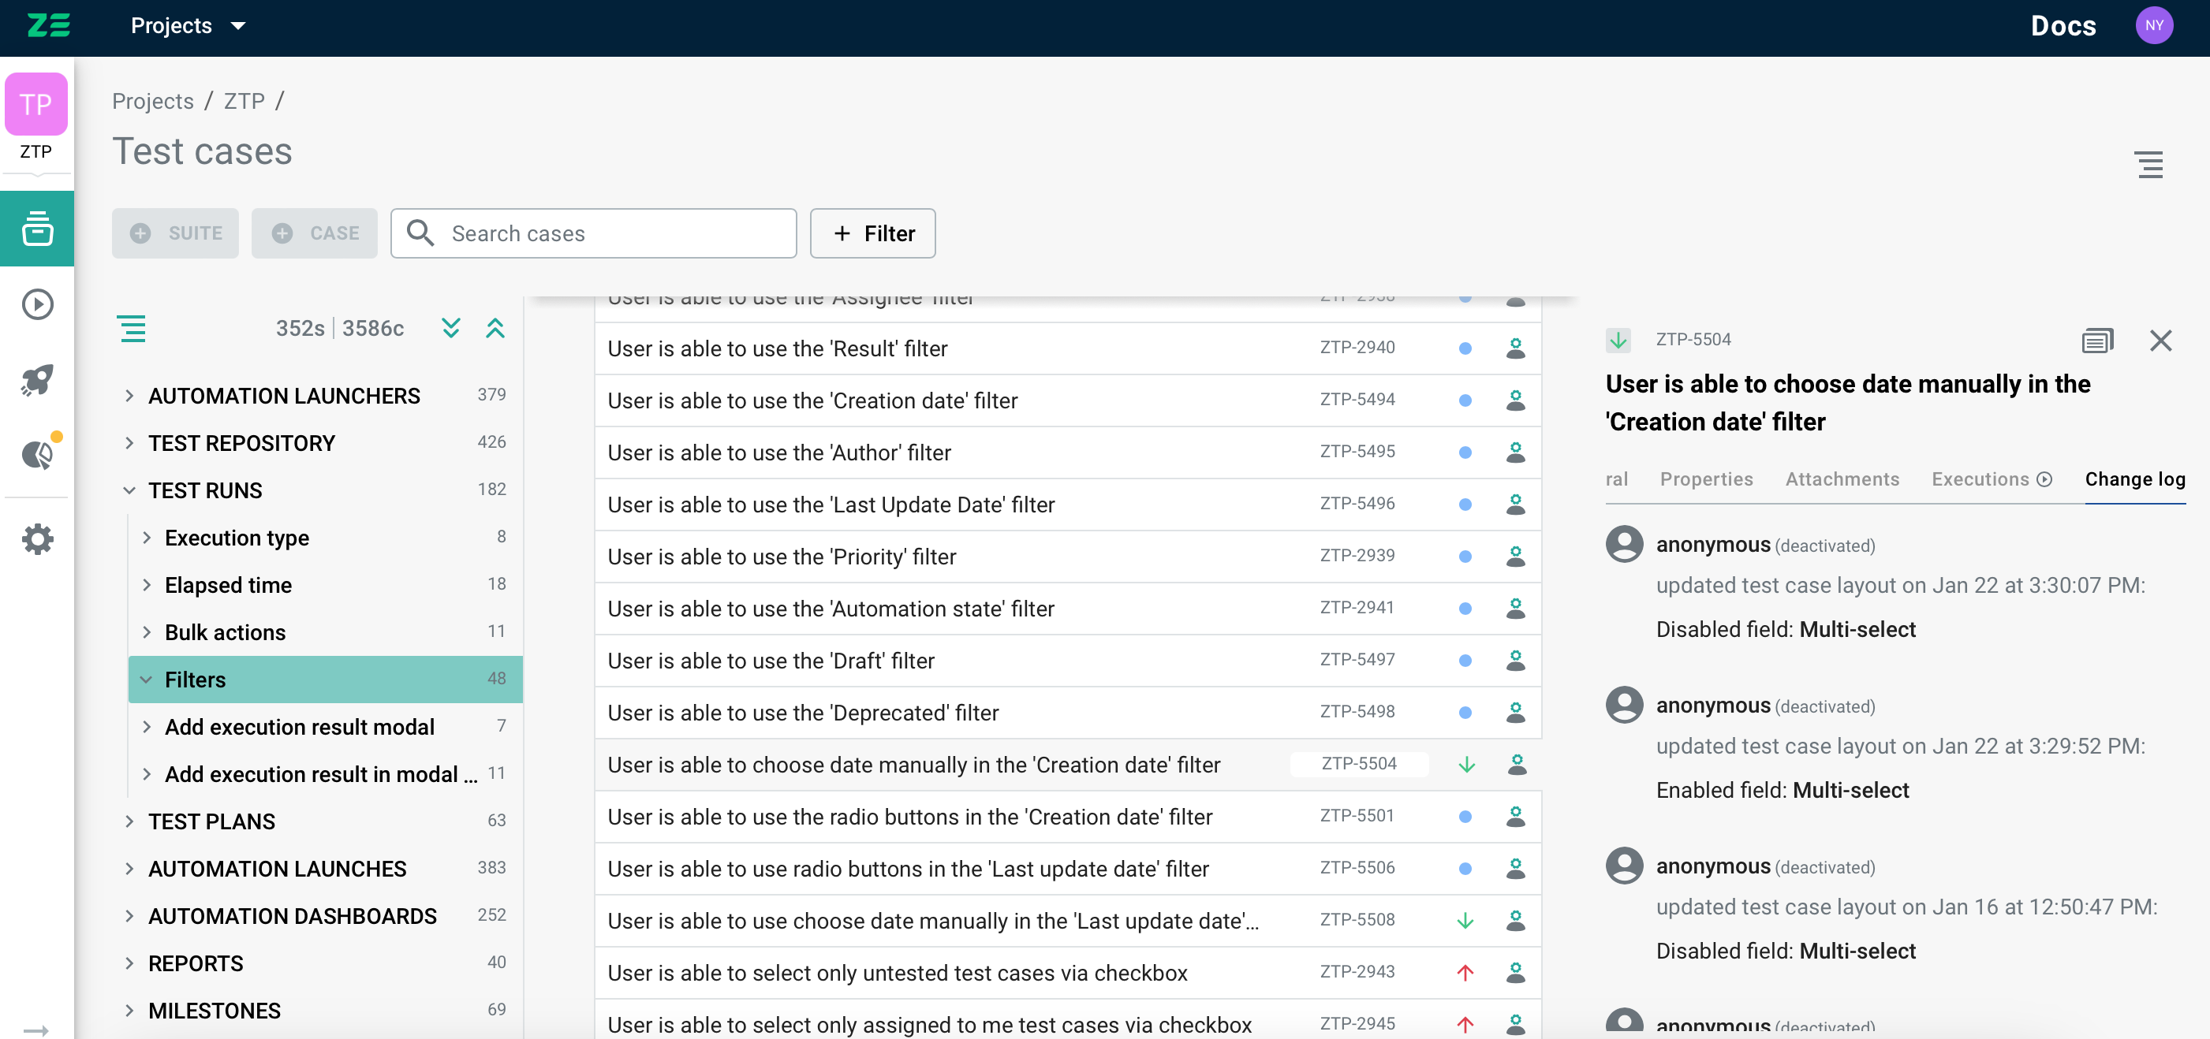Click low priority arrow on ZTP-5504 row

click(1466, 764)
